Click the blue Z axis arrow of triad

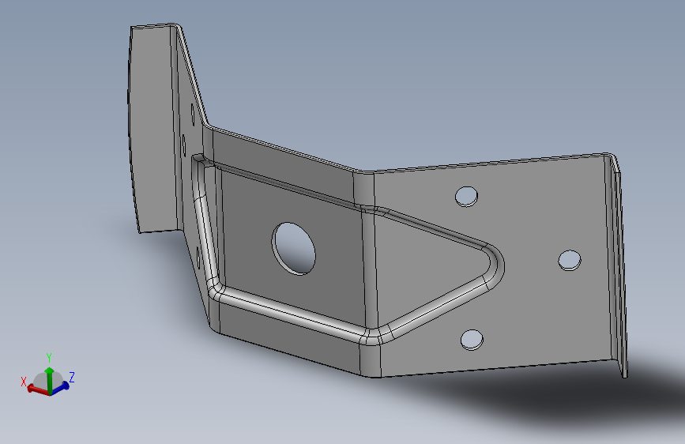click(61, 387)
